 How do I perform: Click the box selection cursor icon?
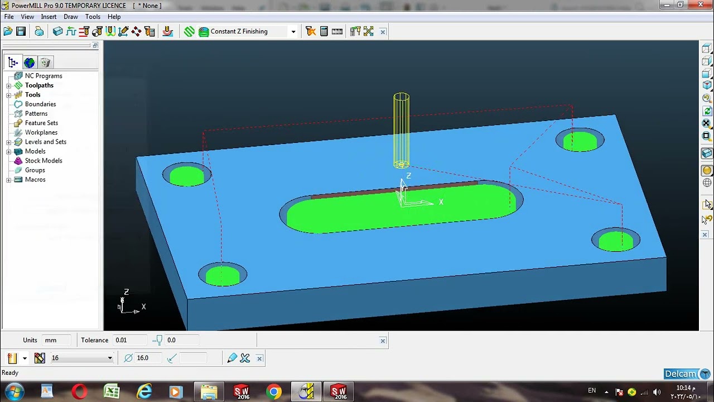[x=707, y=204]
